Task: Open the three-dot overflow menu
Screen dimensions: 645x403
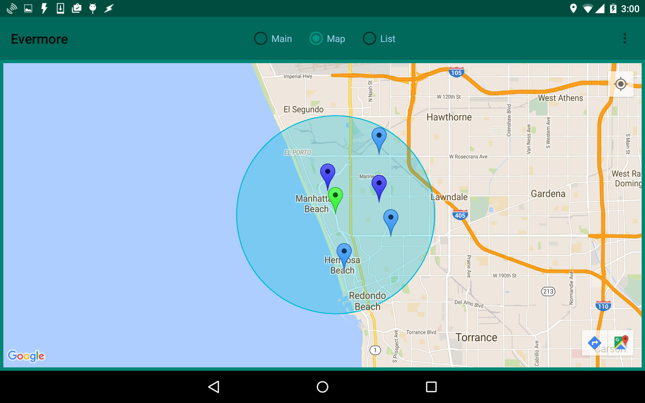Action: pos(625,39)
